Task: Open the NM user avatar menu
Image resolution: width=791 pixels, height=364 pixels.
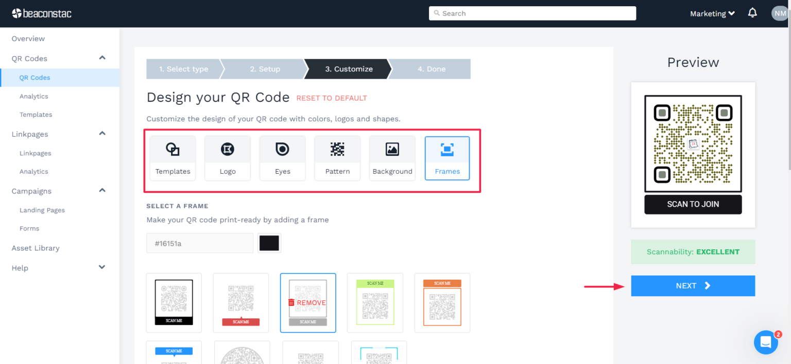Action: 780,13
